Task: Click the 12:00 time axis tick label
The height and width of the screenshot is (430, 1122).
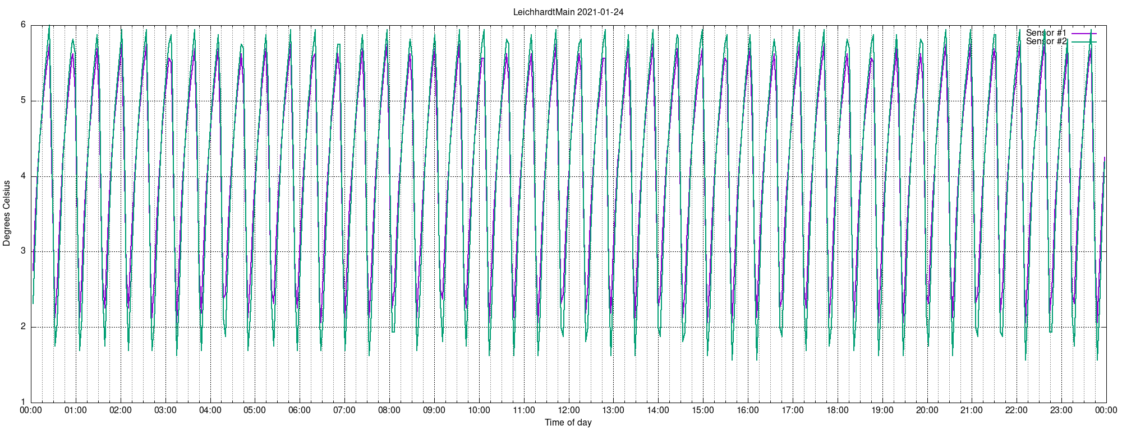Action: 568,410
